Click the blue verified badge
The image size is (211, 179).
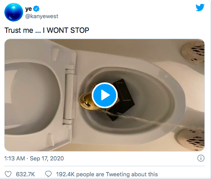[x=36, y=9]
